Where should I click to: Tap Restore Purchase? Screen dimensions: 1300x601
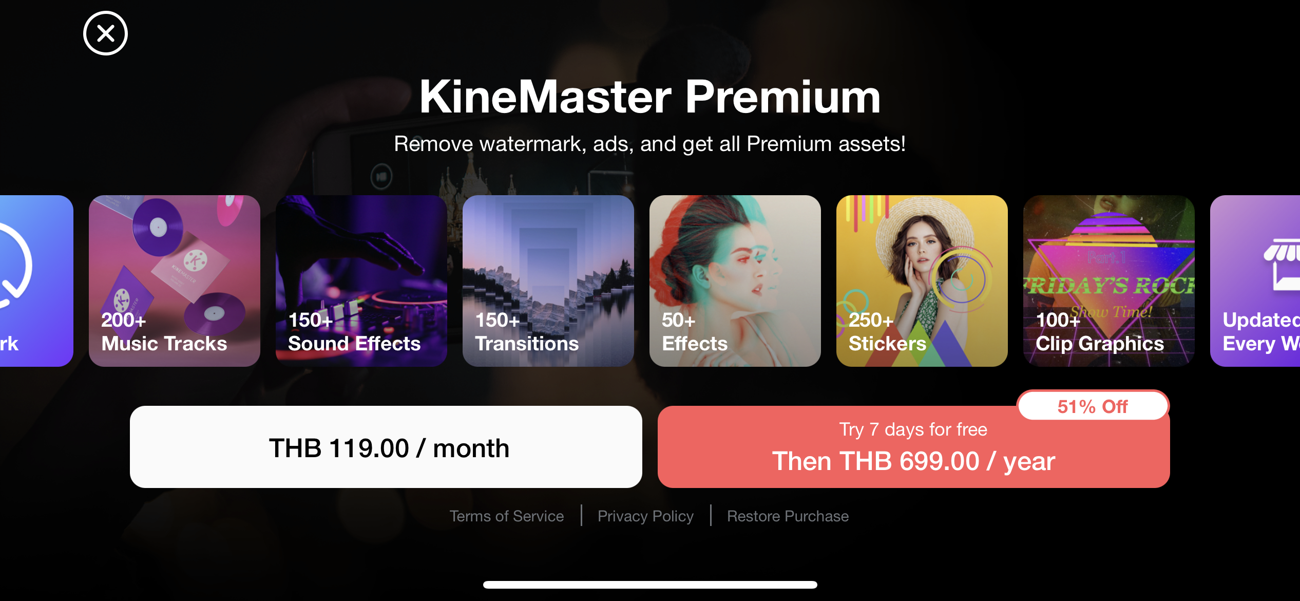click(788, 516)
